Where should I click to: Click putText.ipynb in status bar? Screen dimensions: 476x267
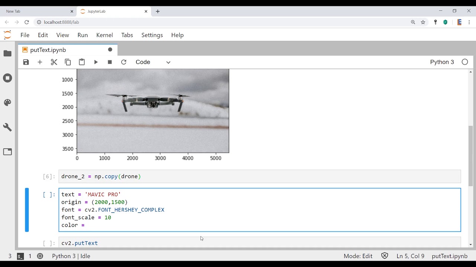(x=450, y=256)
